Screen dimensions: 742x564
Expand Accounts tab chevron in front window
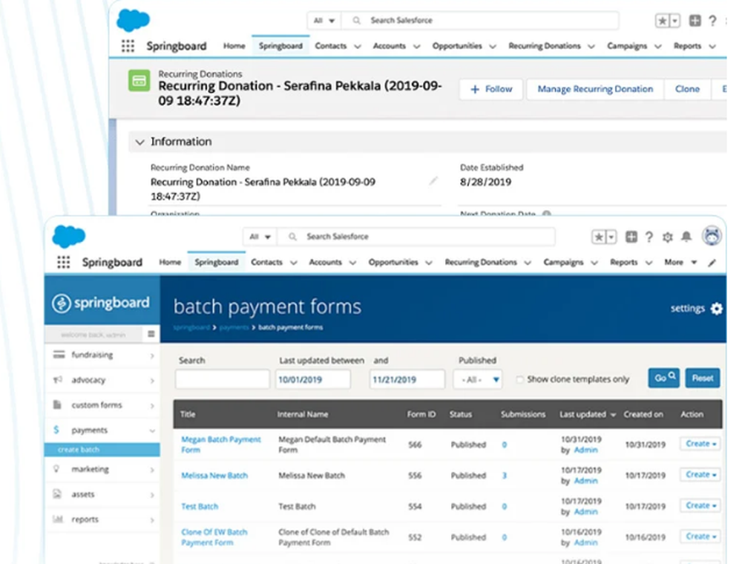pos(352,263)
